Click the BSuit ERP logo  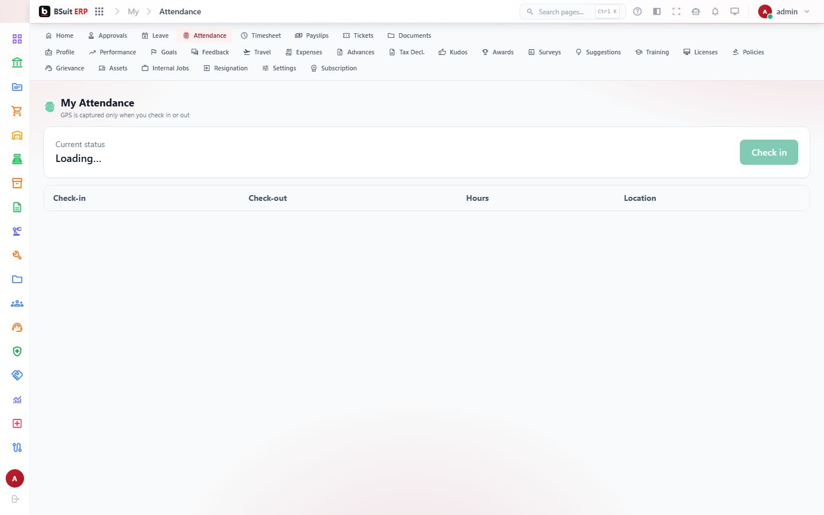[x=64, y=11]
